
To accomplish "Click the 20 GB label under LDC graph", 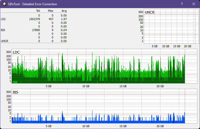I will tap(160, 86).
